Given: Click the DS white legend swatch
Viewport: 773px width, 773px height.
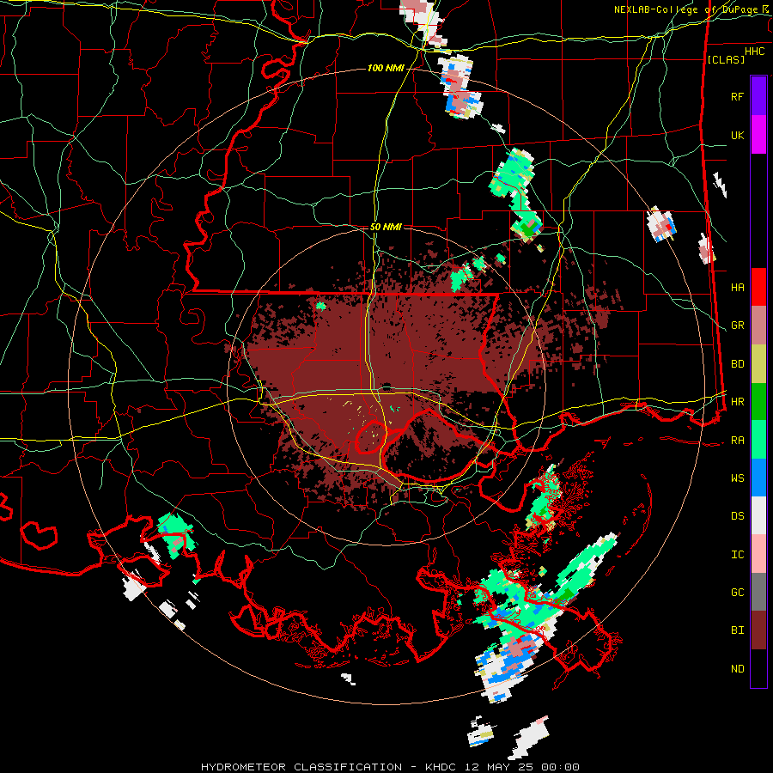Looking at the screenshot, I should tap(758, 515).
